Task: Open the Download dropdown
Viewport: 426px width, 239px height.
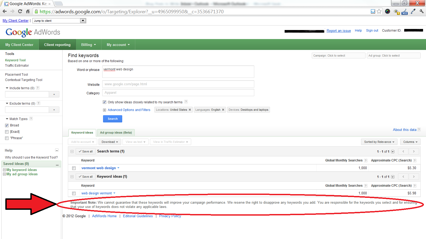Action: point(110,142)
